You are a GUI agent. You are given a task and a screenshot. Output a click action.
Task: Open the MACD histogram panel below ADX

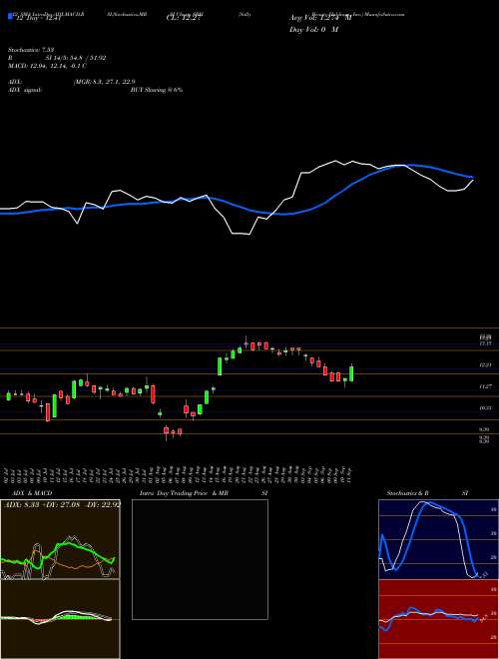coord(60,619)
